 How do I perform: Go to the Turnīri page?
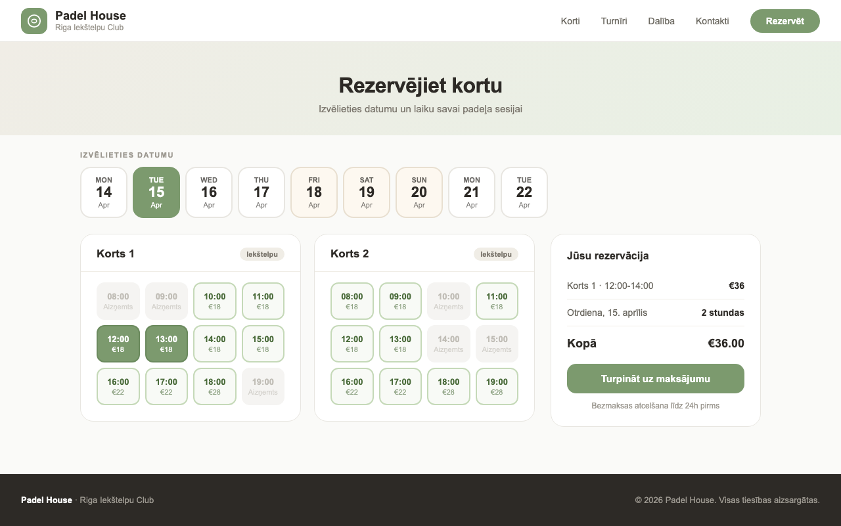pyautogui.click(x=614, y=21)
